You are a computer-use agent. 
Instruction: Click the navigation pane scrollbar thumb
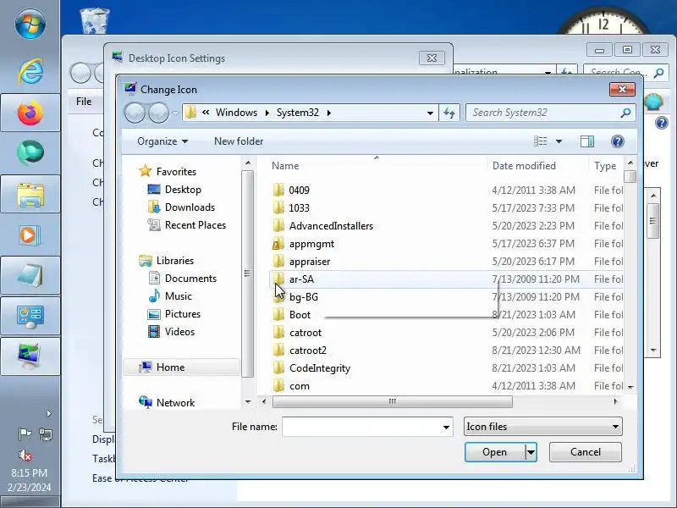247,273
